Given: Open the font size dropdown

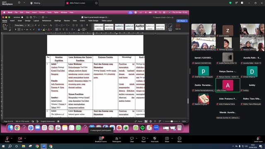Looking at the screenshot, I should (x=30, y=25).
